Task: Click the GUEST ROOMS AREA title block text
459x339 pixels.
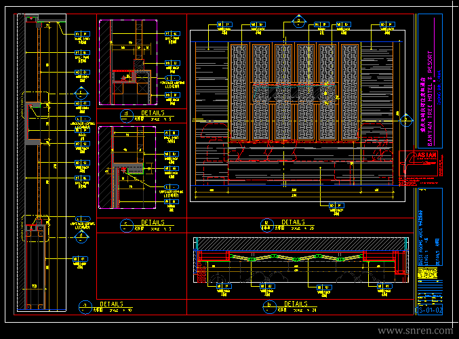Action: 421,238
